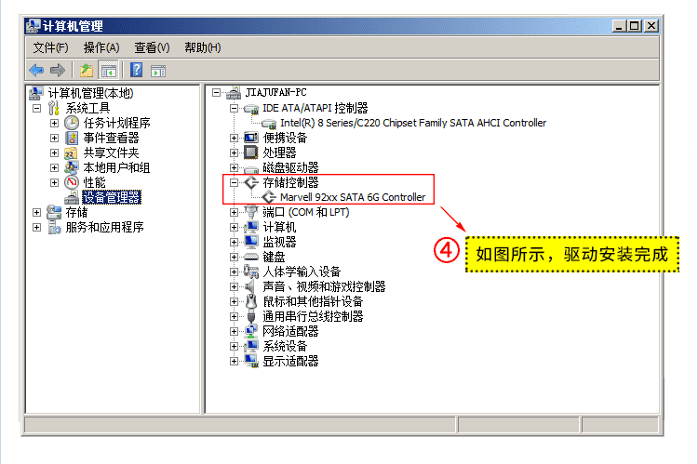Screen dimensions: 698x464
Task: Open the 查看(V) menu
Action: point(152,47)
